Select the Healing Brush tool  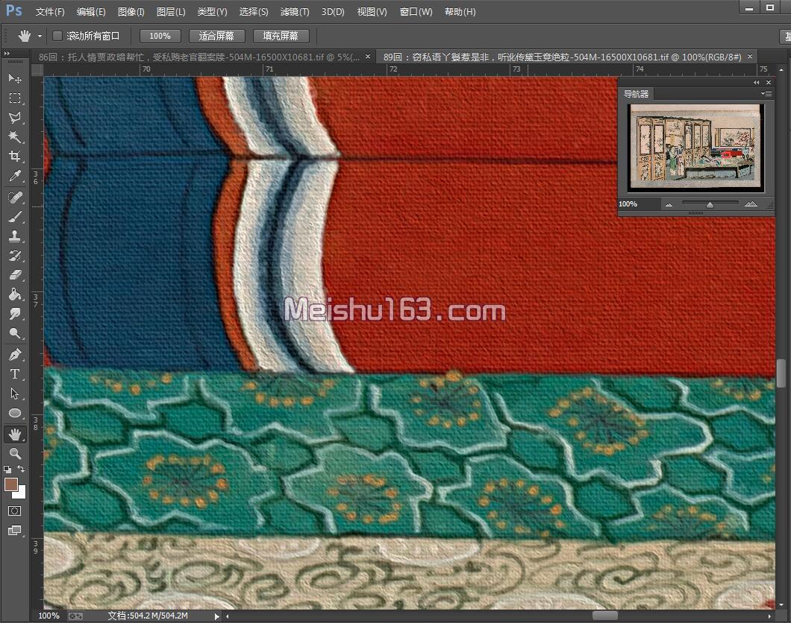[x=15, y=197]
